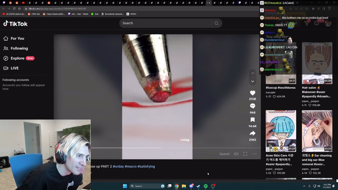338x190 pixels.
Task: Open the Acne Skin Care video thumbnail
Action: [x=281, y=131]
